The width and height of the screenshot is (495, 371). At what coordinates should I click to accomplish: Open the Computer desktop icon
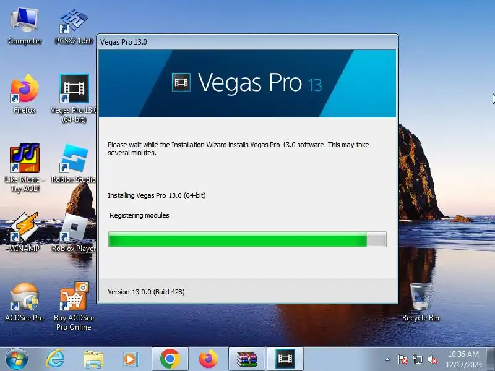tap(25, 27)
